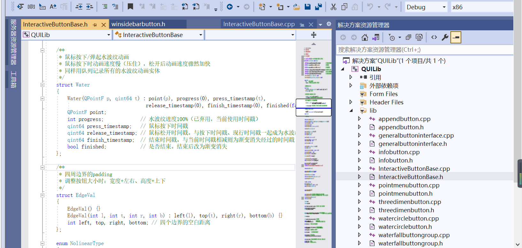The width and height of the screenshot is (522, 248).
Task: Switch solution and folder views
Action: [376, 37]
